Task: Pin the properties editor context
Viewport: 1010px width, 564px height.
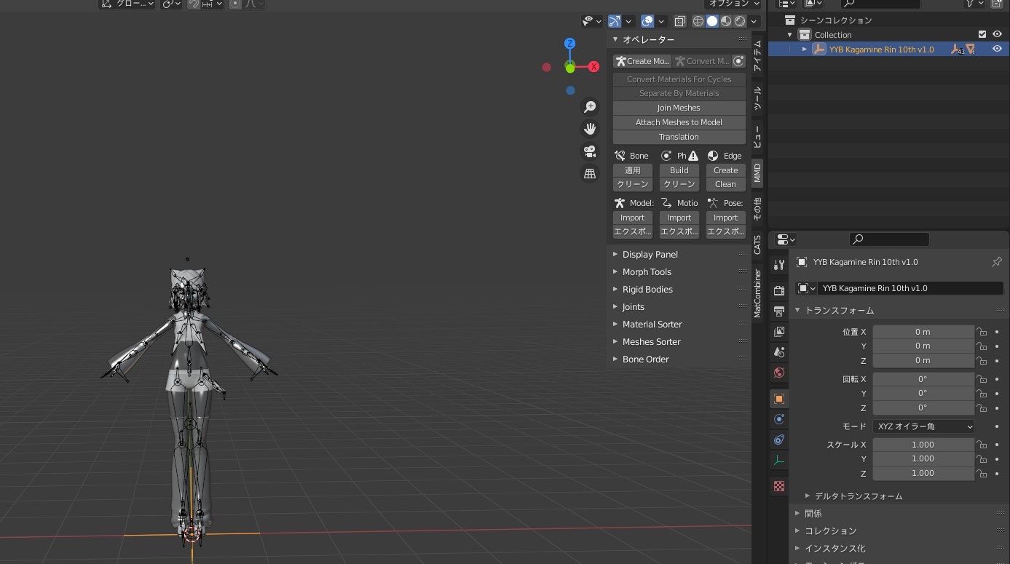Action: coord(996,262)
